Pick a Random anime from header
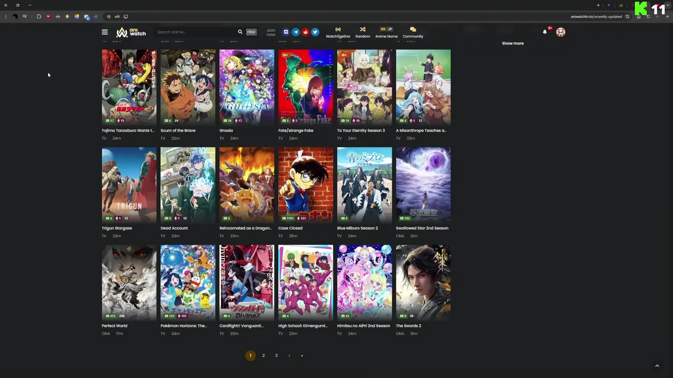The height and width of the screenshot is (378, 673). click(363, 33)
